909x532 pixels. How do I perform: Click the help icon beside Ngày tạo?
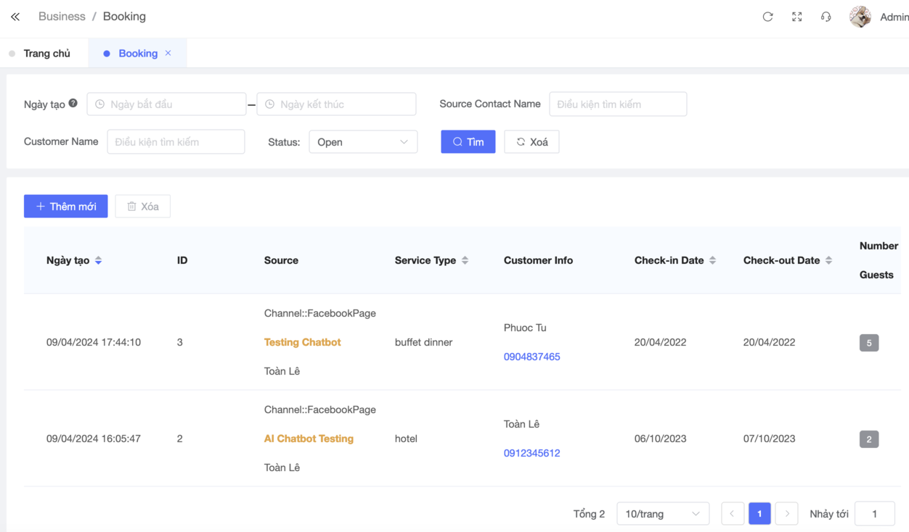73,104
